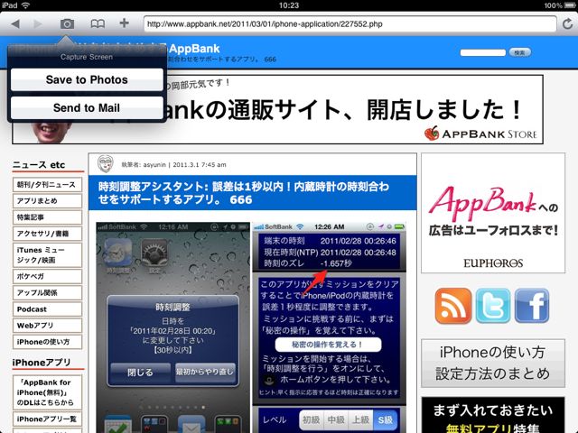Screen dimensions: 578x433
Task: Open アプリまとめ sidebar link
Action: pyautogui.click(x=47, y=201)
